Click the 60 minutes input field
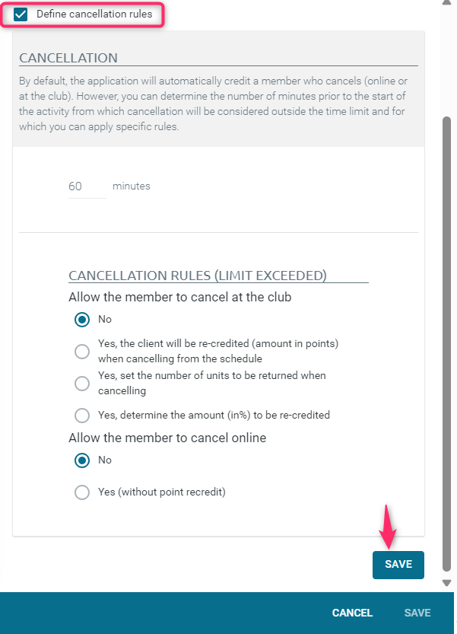457x634 pixels. click(x=87, y=186)
